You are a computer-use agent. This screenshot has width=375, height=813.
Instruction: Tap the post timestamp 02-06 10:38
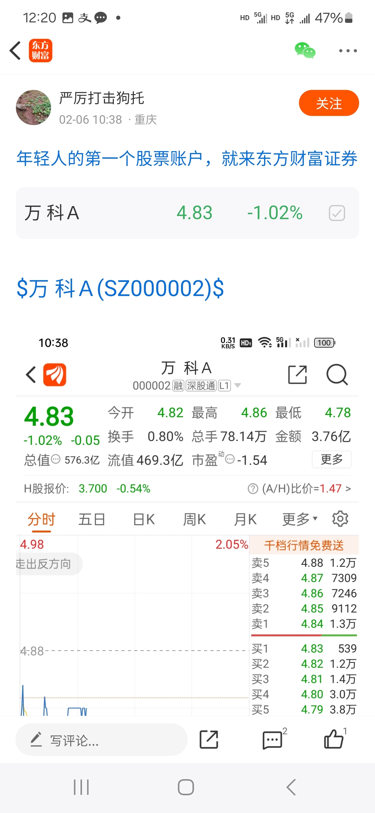coord(91,120)
